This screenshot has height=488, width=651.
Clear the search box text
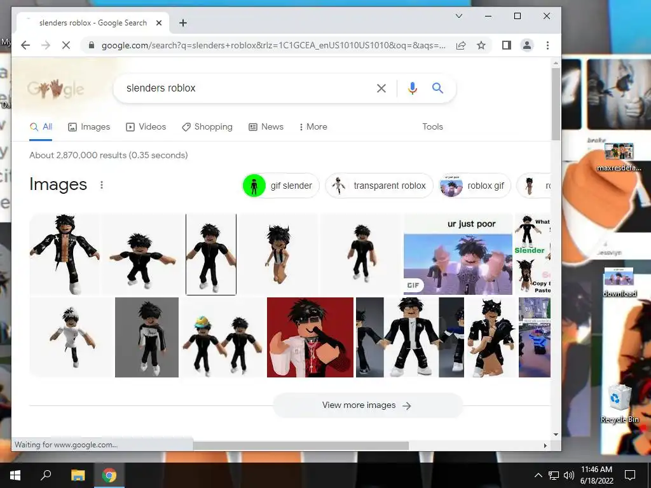(381, 88)
